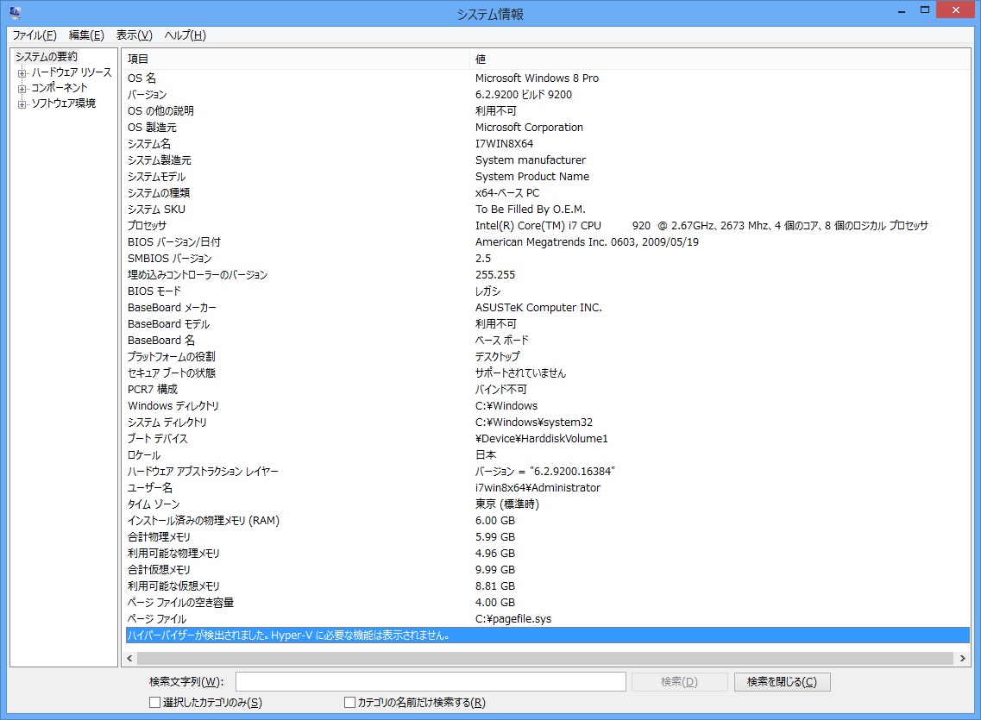981x720 pixels.
Task: Select the OS 名 row
Action: coord(547,78)
